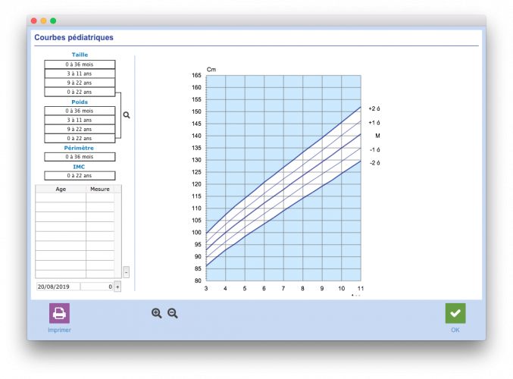513x379 pixels.
Task: Click the measurement value field showing 0
Action: coord(97,287)
